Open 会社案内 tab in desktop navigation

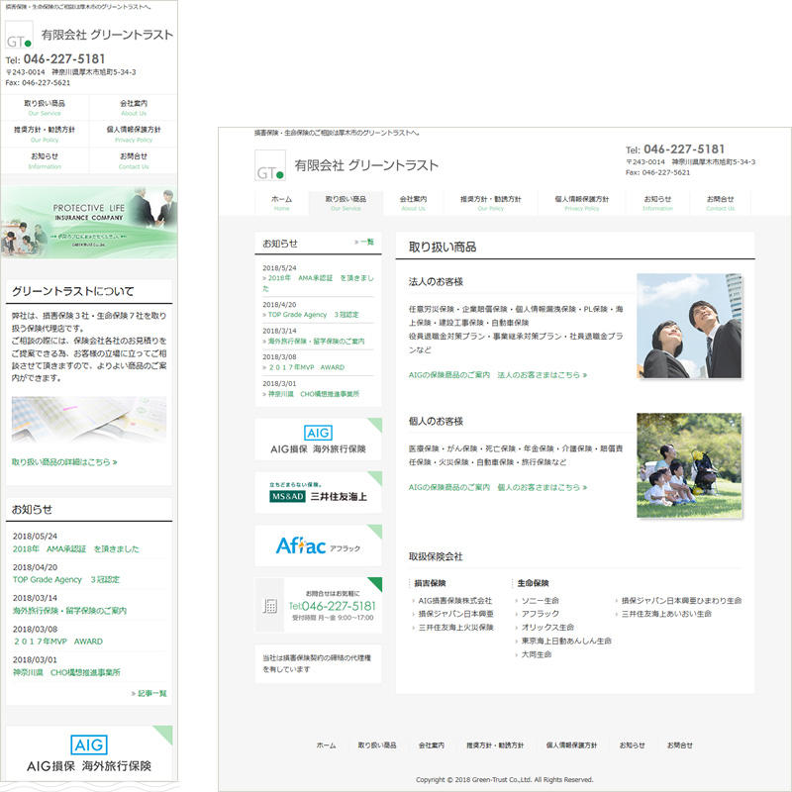coord(413,203)
